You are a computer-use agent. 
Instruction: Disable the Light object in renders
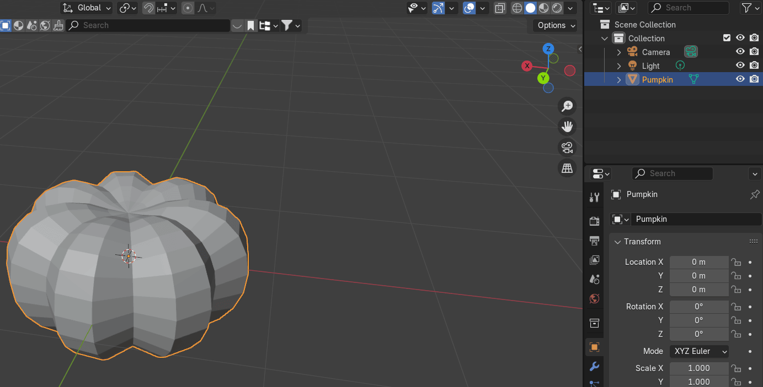(x=754, y=66)
